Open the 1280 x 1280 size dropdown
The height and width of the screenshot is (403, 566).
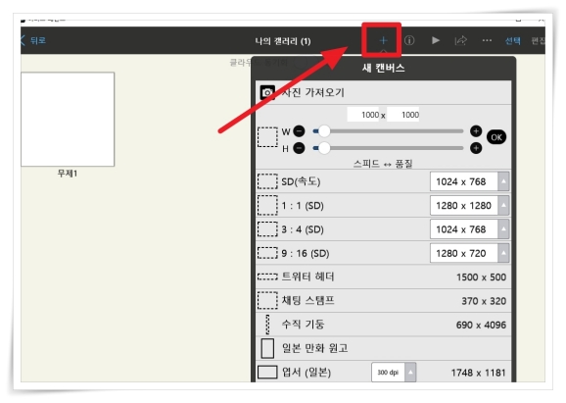pyautogui.click(x=469, y=205)
